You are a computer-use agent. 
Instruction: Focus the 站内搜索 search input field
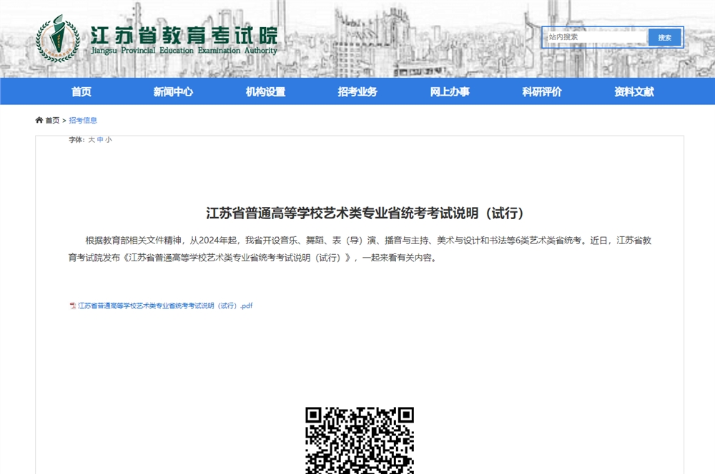596,37
